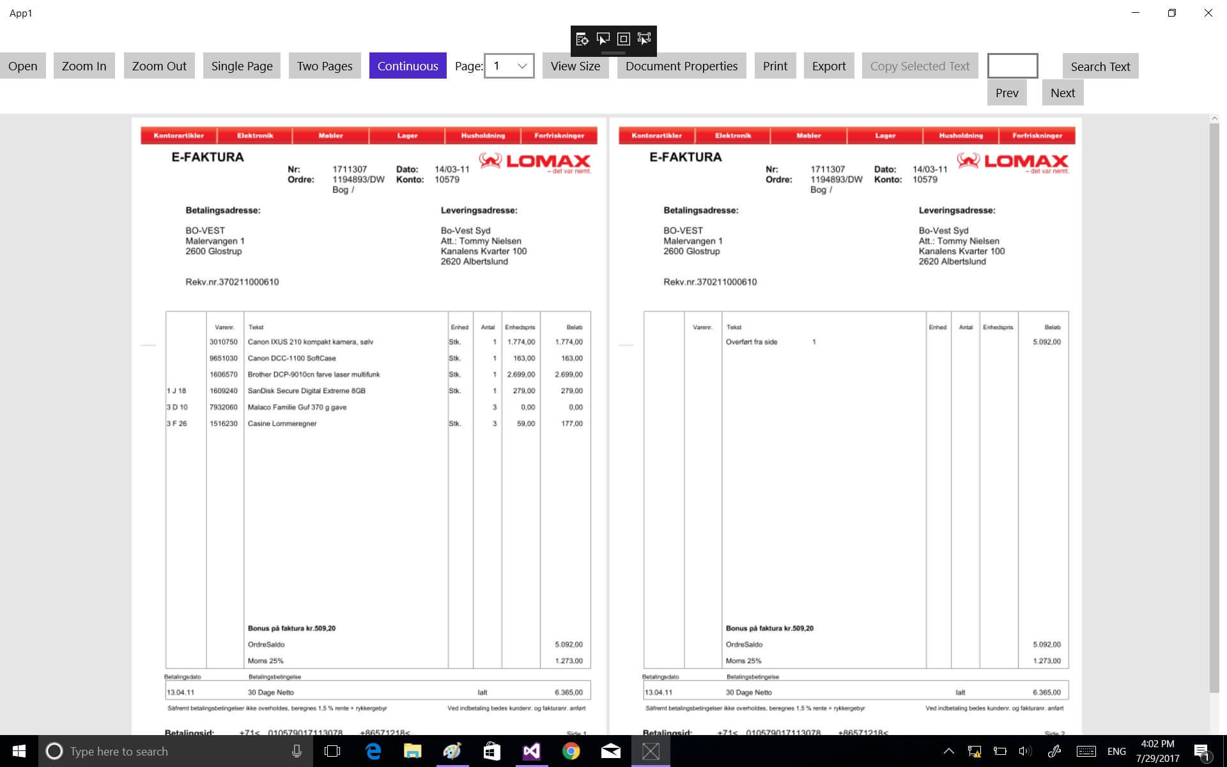Viewport: 1227px width, 767px height.
Task: Click the volume speaker tray icon
Action: (x=1025, y=751)
